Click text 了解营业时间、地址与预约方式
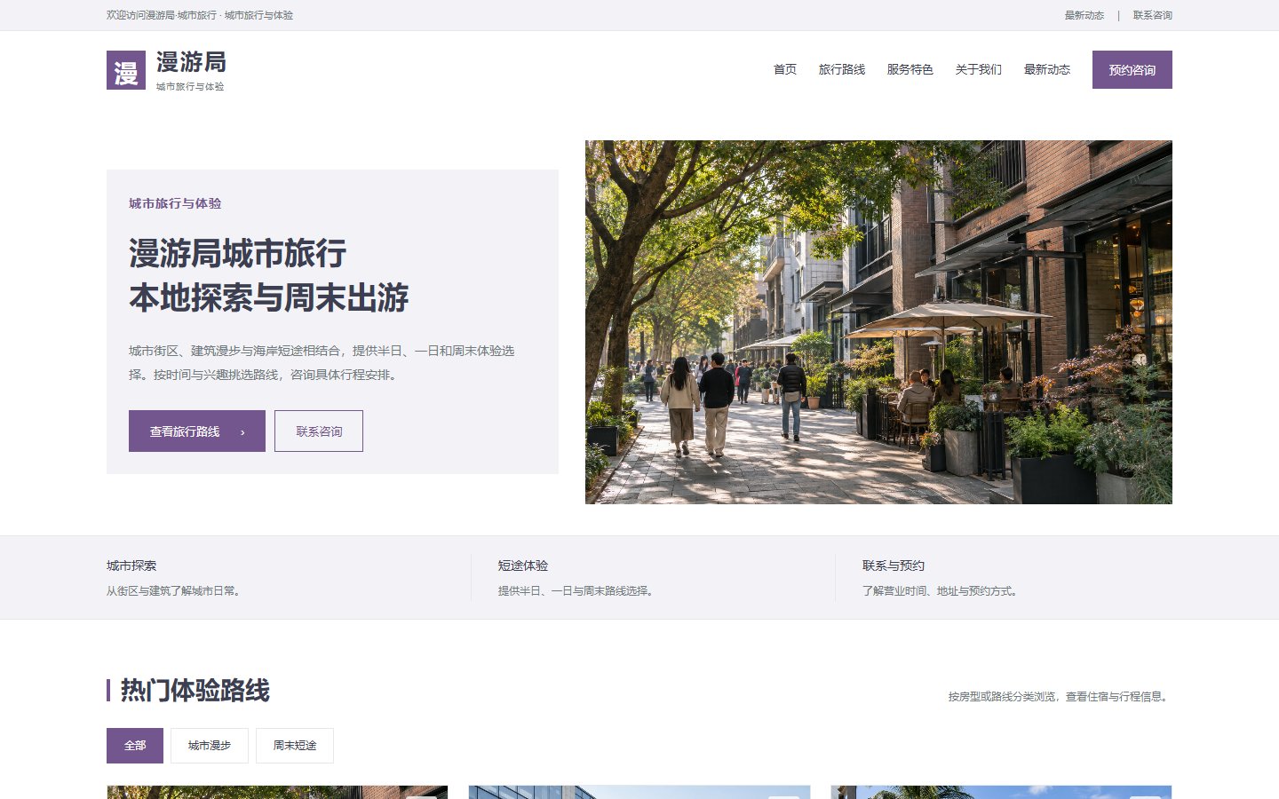Viewport: 1279px width, 799px height. [941, 590]
